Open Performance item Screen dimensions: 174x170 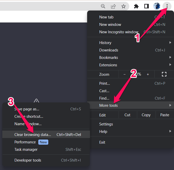click(46, 142)
